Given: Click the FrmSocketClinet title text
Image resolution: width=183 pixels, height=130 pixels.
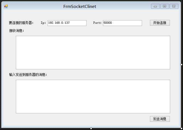Looking at the screenshot, I should tap(80, 6).
